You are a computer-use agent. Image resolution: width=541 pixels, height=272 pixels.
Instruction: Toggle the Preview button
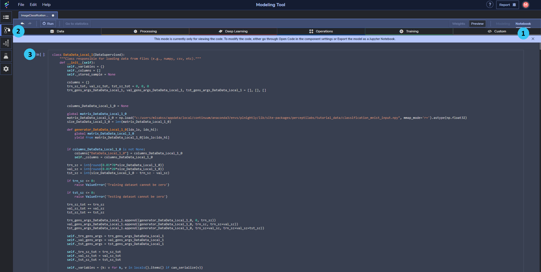click(x=477, y=24)
